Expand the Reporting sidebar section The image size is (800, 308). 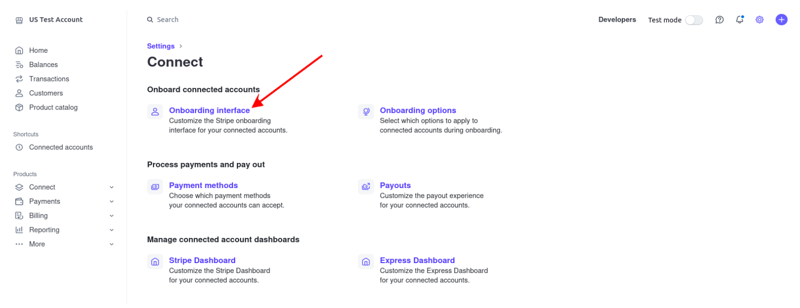pos(112,230)
